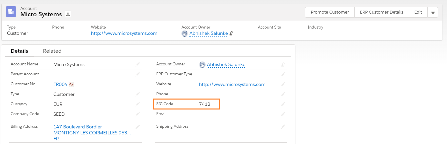Edit Type field pencil icon
The image size is (447, 144).
[x=138, y=94]
